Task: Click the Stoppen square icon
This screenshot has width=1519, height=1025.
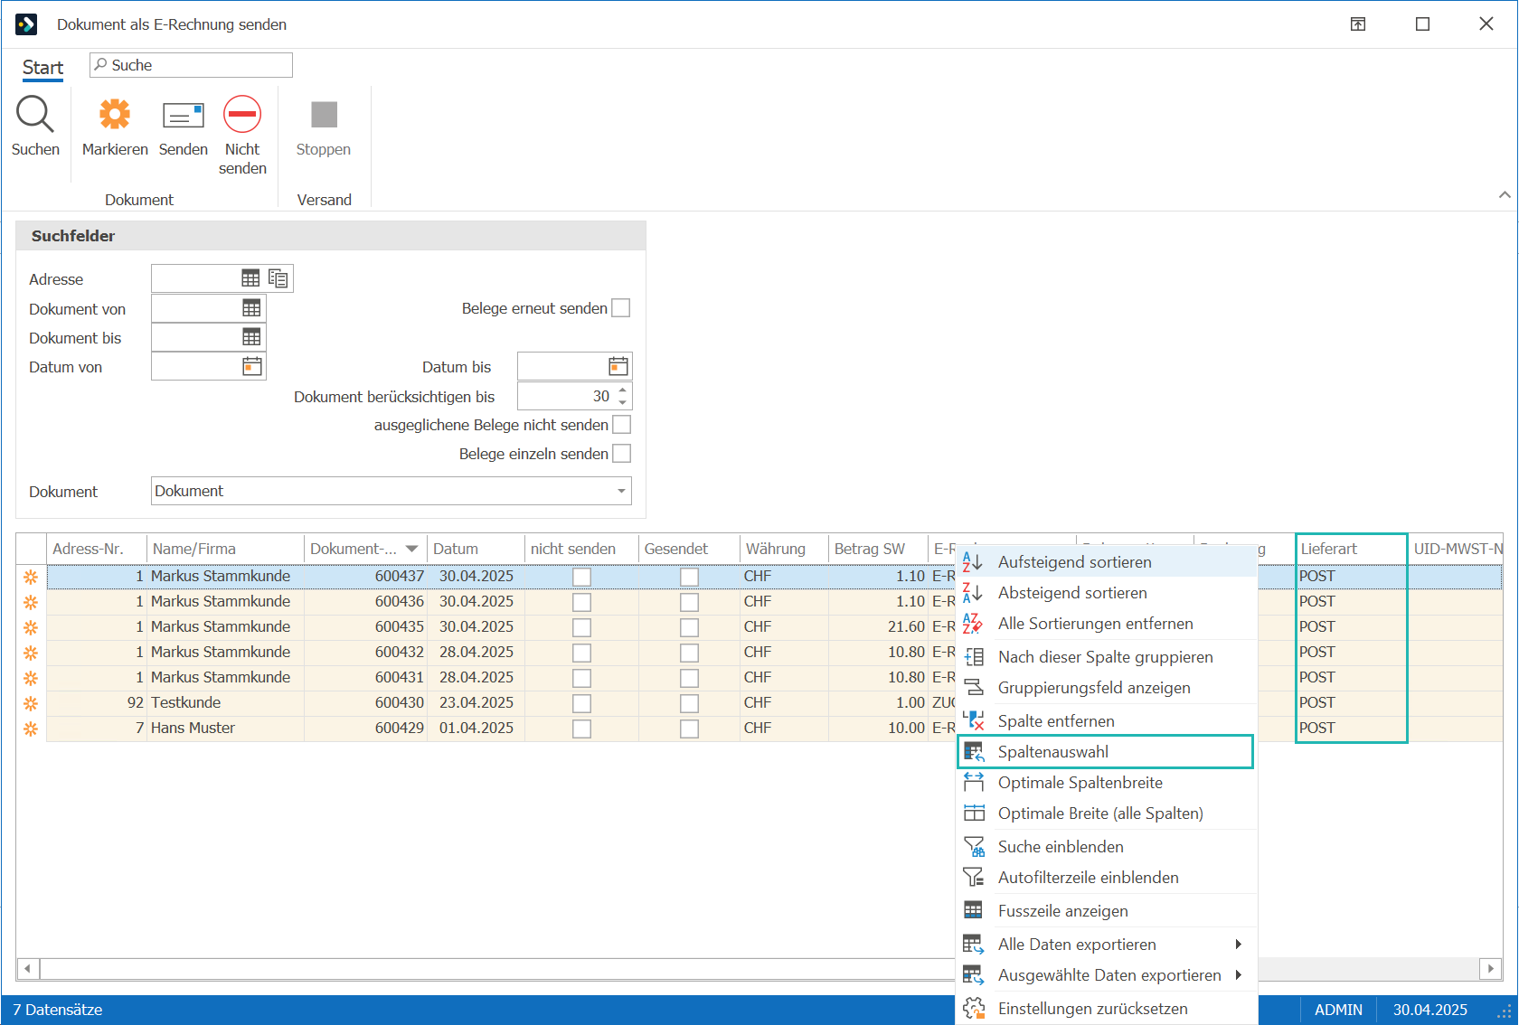Action: click(x=324, y=115)
